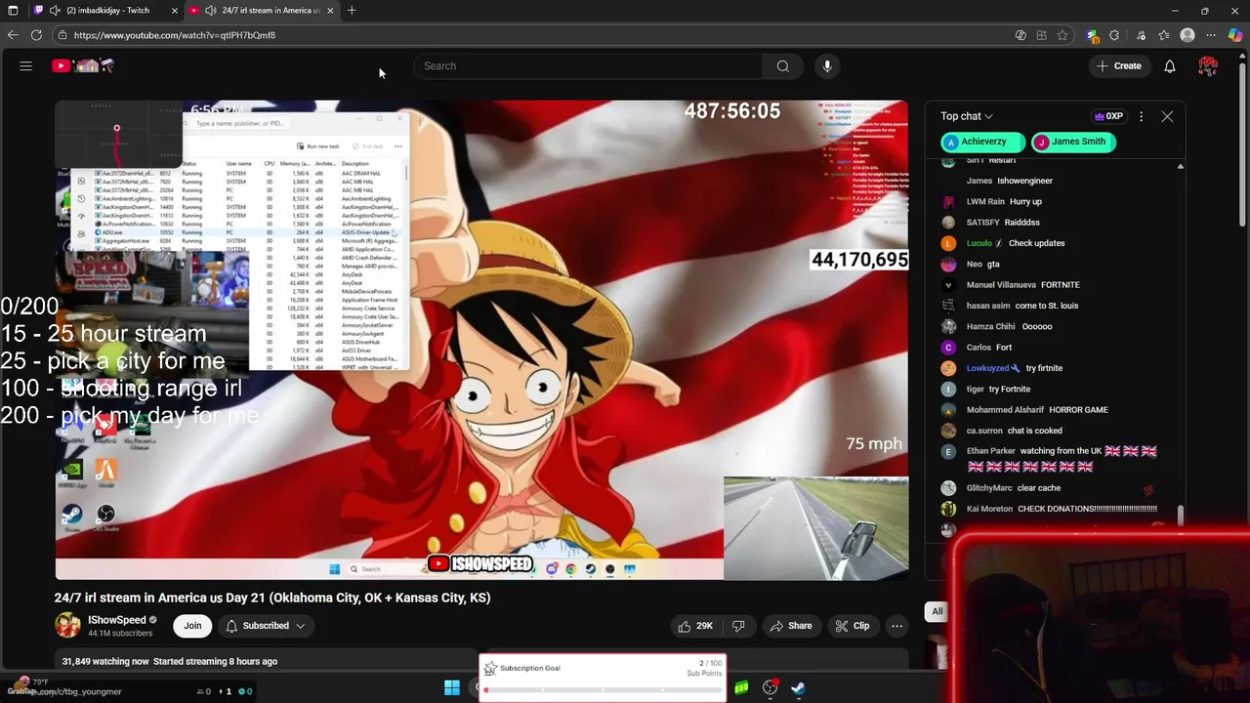Open more video actions menu
The image size is (1250, 703).
click(896, 626)
